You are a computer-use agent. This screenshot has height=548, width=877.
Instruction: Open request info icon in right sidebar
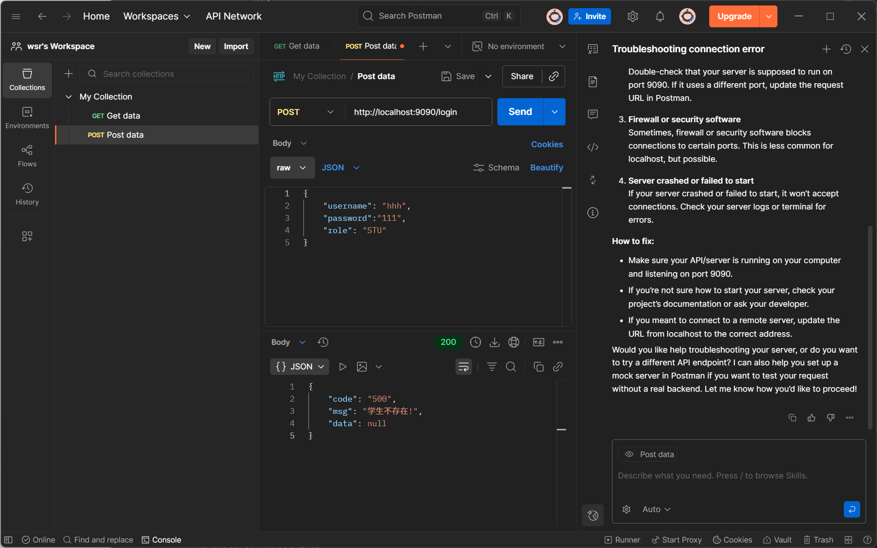tap(593, 213)
